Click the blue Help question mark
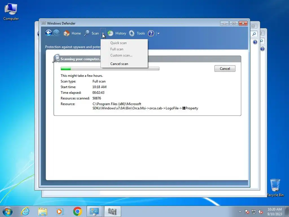 [x=151, y=33]
